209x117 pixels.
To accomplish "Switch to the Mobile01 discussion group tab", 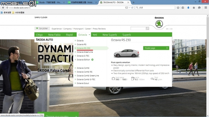I will (82, 2).
